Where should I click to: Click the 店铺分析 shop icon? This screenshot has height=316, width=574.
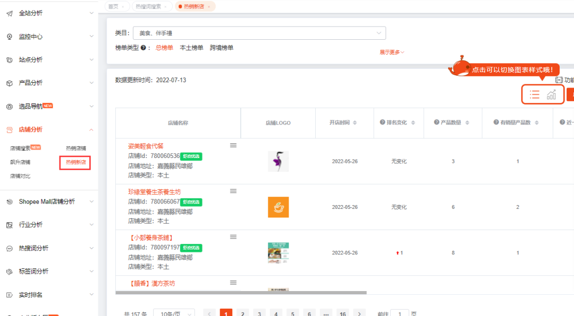click(10, 130)
